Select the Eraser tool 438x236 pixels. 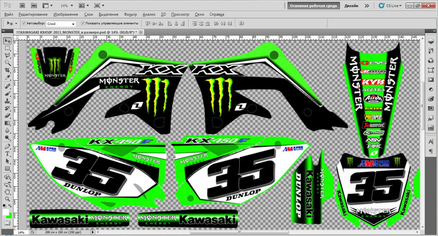(x=7, y=115)
